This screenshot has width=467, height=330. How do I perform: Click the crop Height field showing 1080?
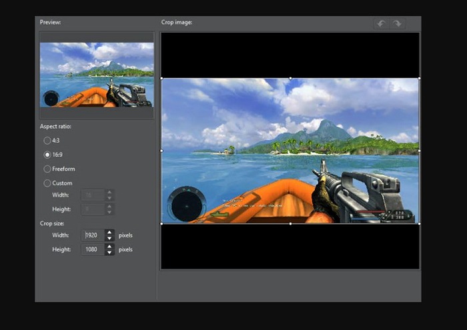93,249
